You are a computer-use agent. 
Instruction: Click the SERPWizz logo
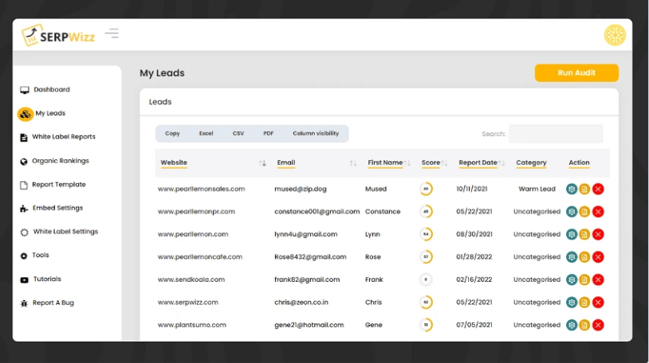click(x=58, y=35)
